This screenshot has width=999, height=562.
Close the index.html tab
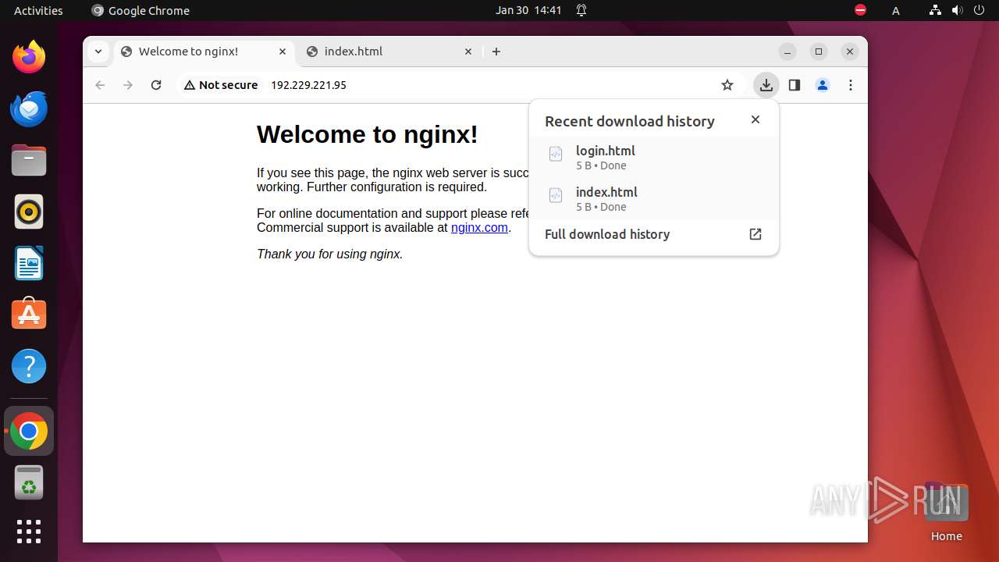point(468,52)
